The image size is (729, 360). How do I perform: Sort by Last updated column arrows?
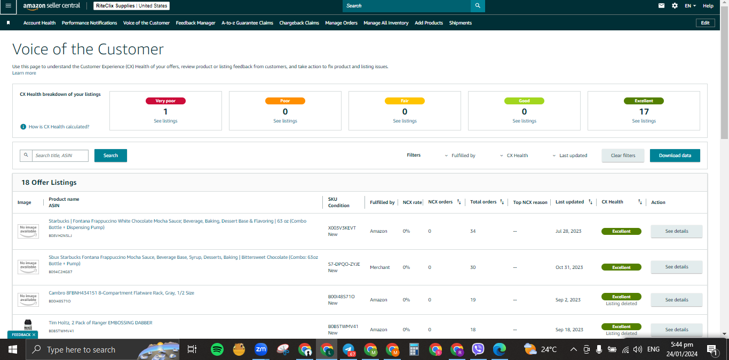[590, 202]
